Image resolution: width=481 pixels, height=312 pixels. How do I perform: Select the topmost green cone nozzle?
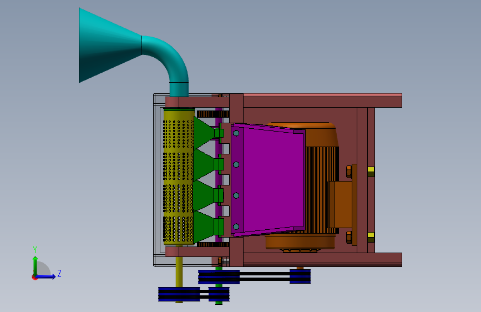point(205,133)
